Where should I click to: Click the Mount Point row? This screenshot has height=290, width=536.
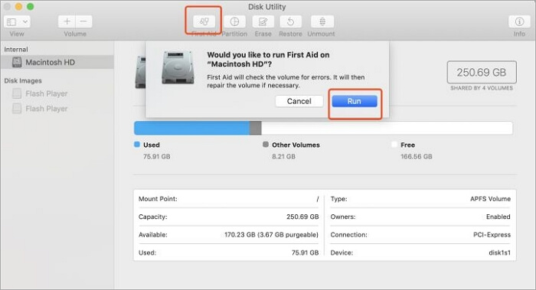(228, 199)
